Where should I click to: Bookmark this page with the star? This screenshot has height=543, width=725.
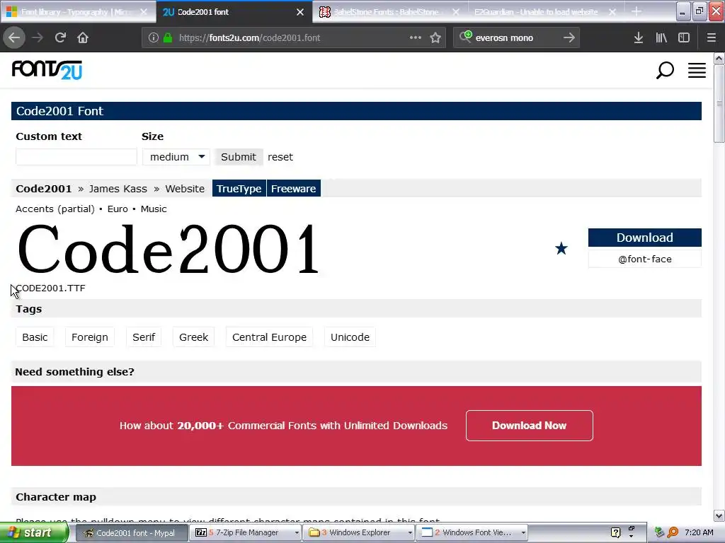[x=435, y=38]
